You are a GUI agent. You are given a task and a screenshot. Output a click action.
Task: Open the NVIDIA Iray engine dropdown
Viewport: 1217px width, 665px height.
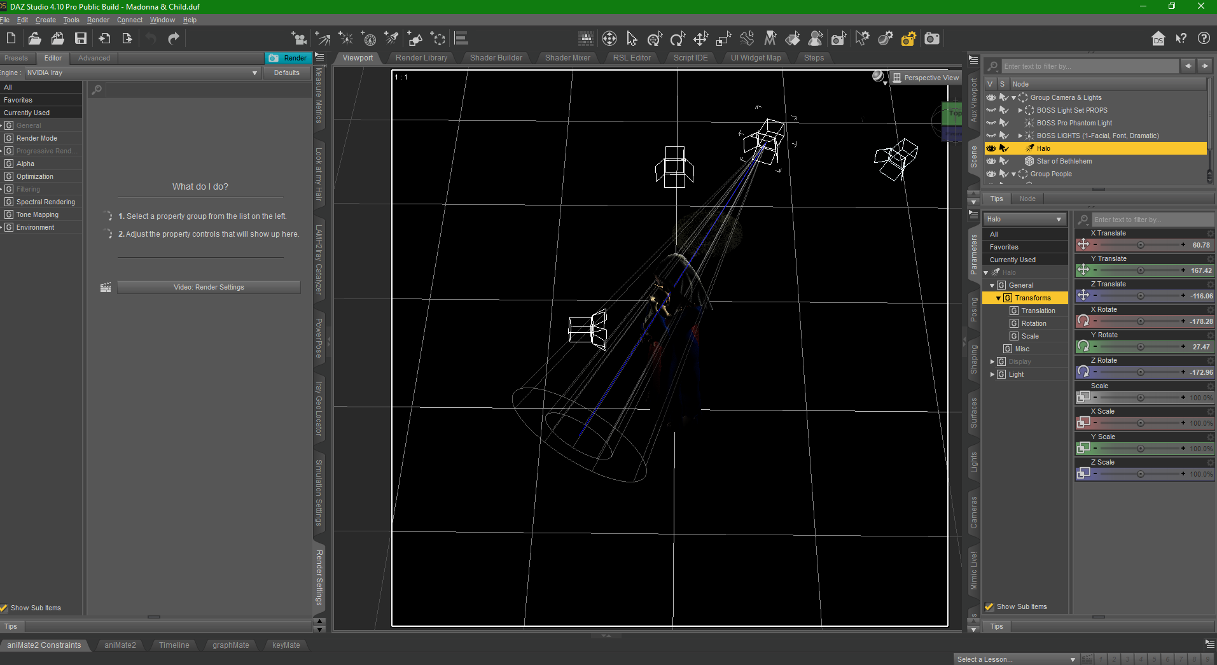tap(254, 73)
